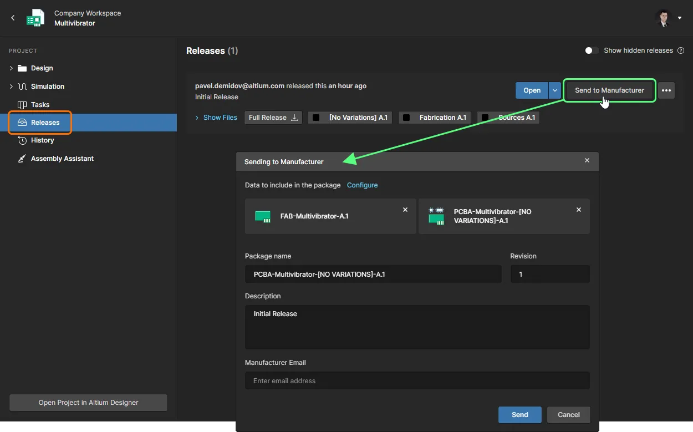Click the blue Open button for the release
Viewport: 693px width, 432px height.
click(532, 90)
